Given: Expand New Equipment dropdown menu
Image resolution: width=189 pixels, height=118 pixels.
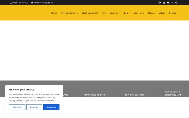Looking at the screenshot, I should 69,13.
